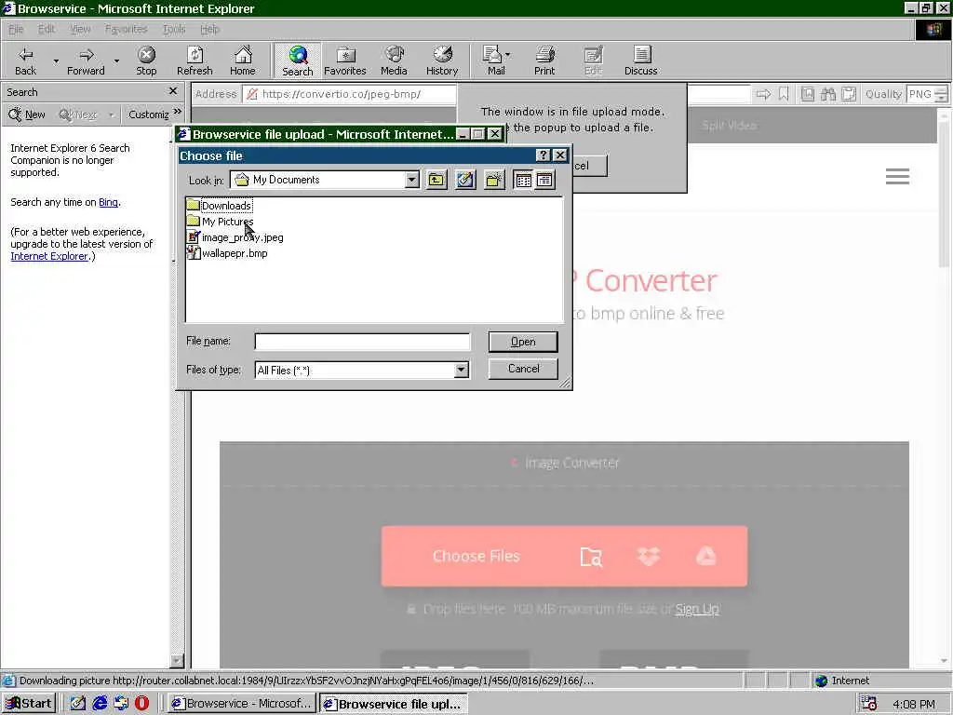The height and width of the screenshot is (715, 953).
Task: Click the Discuss toolbar icon
Action: (x=640, y=61)
